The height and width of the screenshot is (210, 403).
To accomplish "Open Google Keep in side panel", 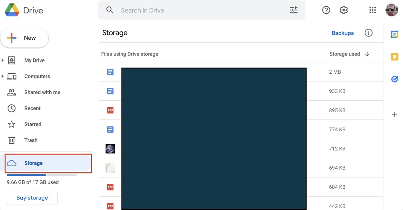I will coord(394,57).
